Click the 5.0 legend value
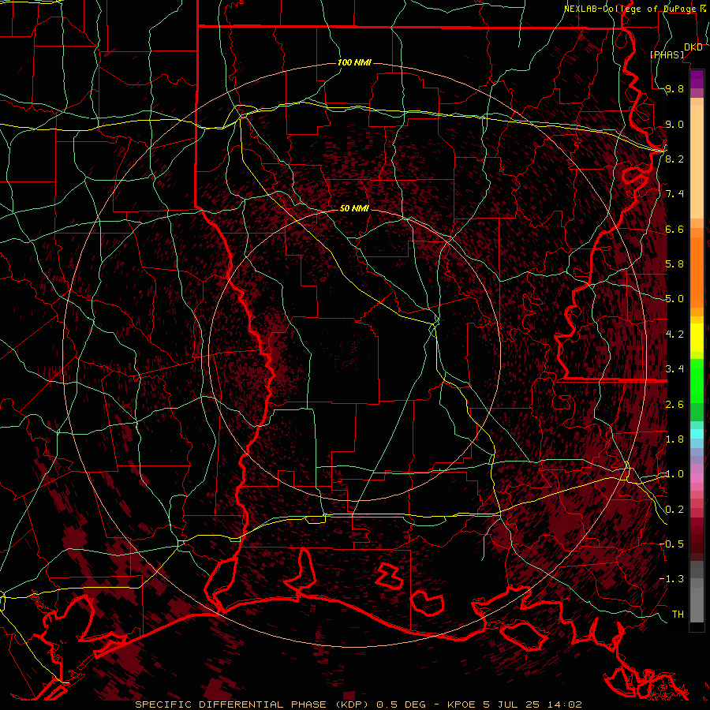The height and width of the screenshot is (710, 710). (674, 299)
